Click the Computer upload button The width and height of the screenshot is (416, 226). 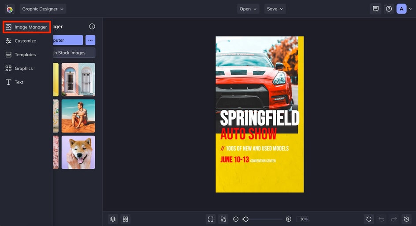[x=68, y=40]
